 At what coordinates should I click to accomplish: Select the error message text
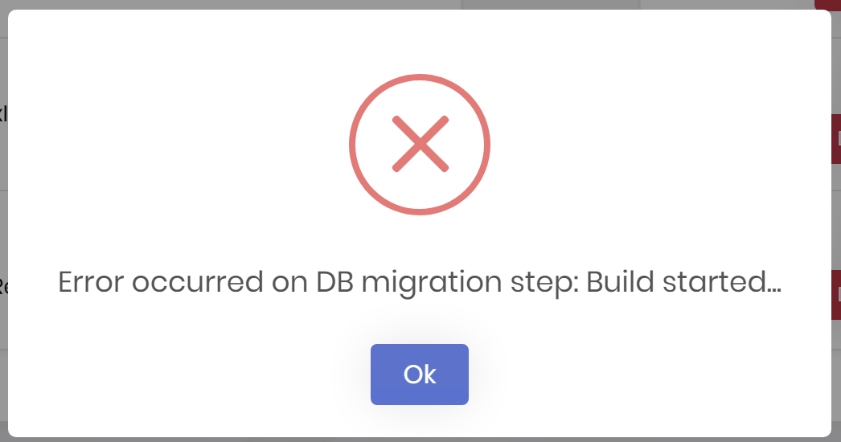(x=419, y=283)
